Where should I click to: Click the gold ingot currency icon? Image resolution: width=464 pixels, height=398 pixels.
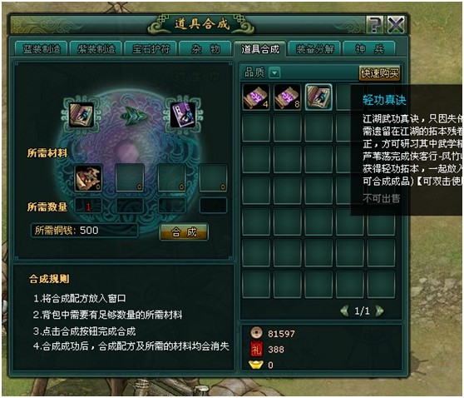click(256, 365)
